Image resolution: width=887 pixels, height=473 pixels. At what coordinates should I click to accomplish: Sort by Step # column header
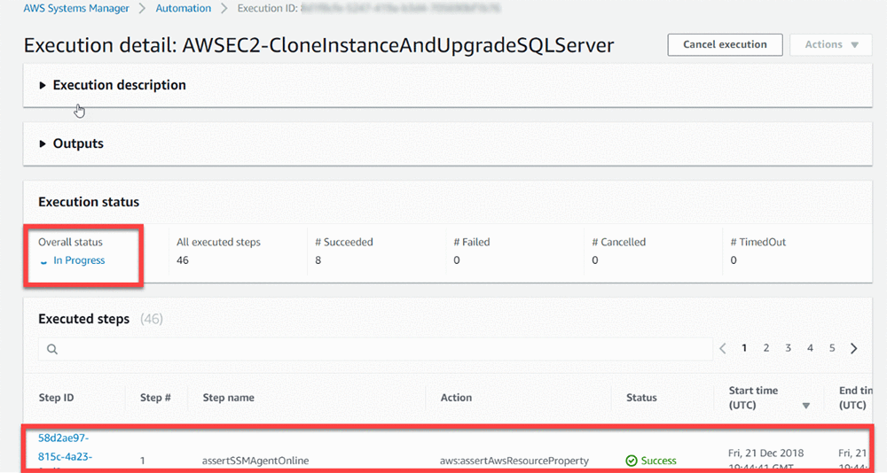tap(155, 398)
